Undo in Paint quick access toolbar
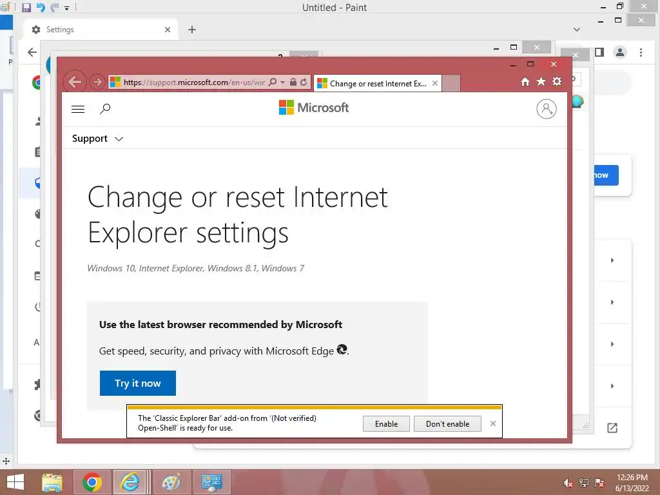 (x=41, y=8)
